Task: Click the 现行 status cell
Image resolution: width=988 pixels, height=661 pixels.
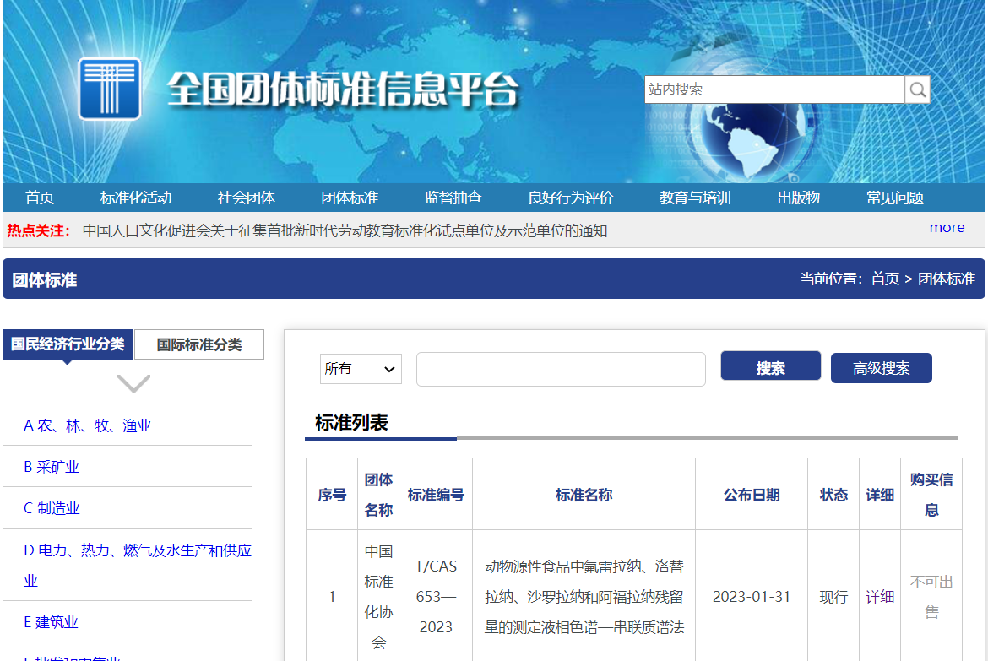Action: (833, 597)
